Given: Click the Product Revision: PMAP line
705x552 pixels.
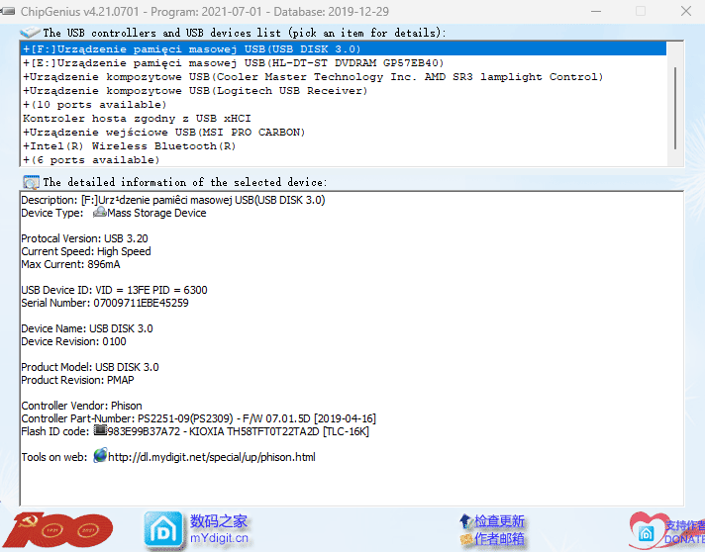Looking at the screenshot, I should [77, 381].
